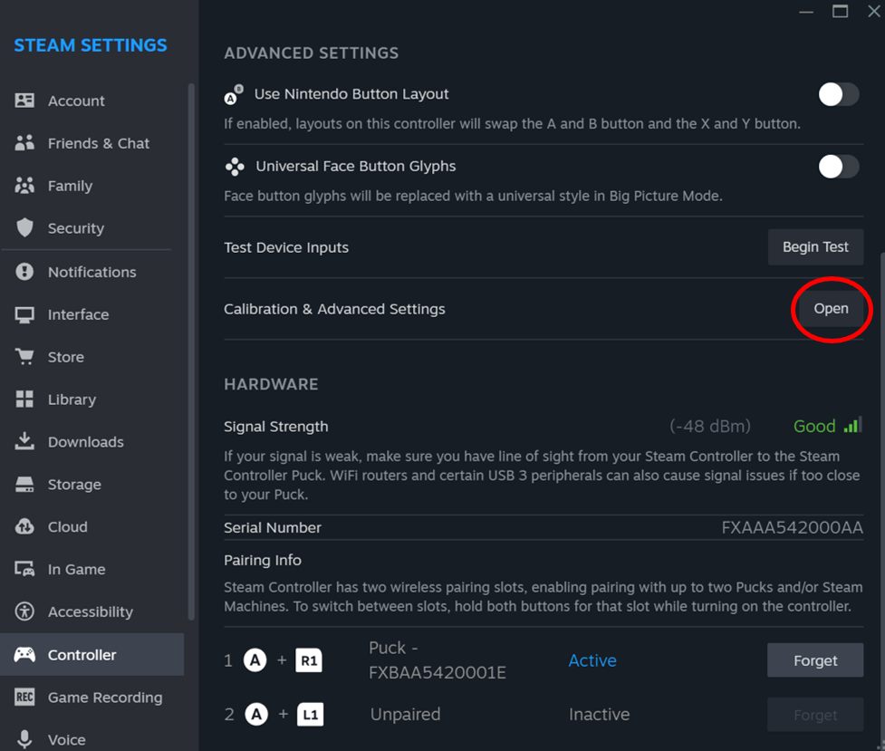Open Calibration & Advanced Settings
Viewport: 885px width, 751px height.
point(831,308)
